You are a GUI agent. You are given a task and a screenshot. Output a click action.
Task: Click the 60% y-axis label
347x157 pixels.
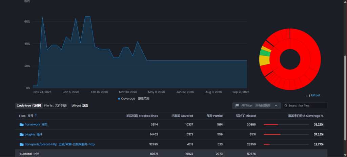27,22
